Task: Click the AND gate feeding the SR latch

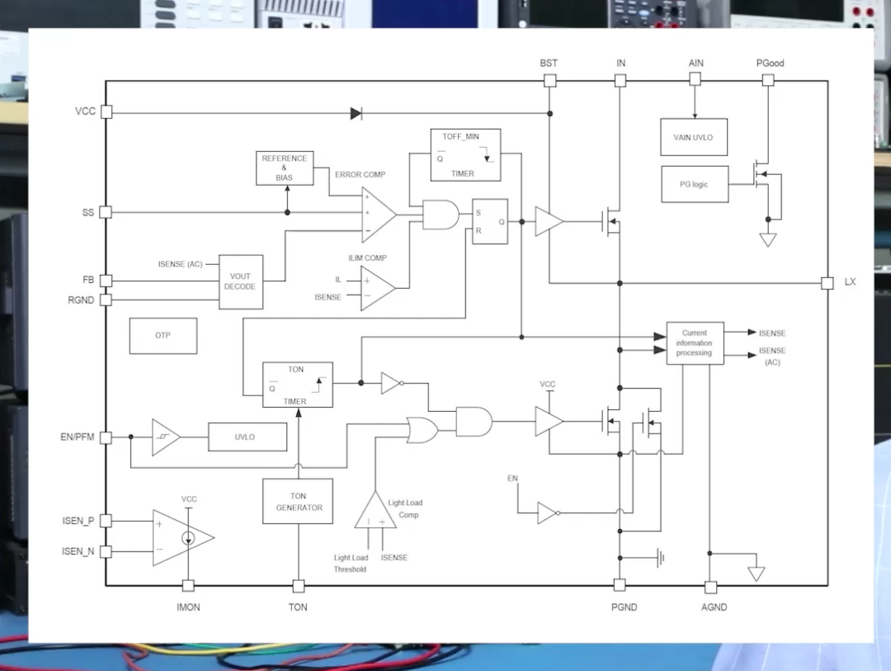Action: (x=441, y=215)
